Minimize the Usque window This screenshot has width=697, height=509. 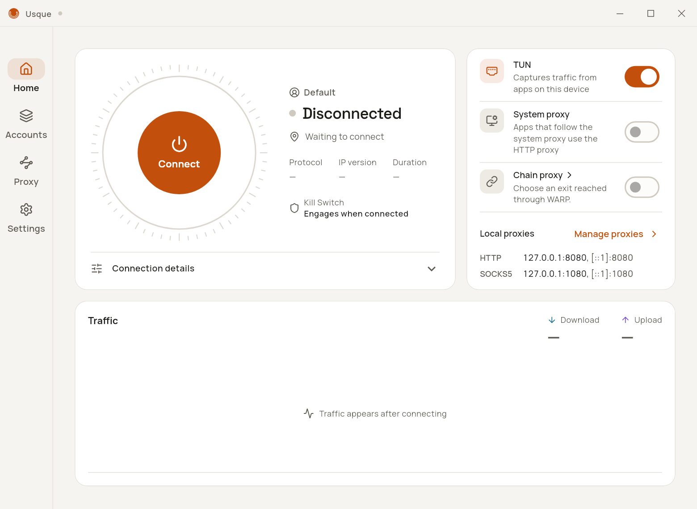tap(620, 13)
